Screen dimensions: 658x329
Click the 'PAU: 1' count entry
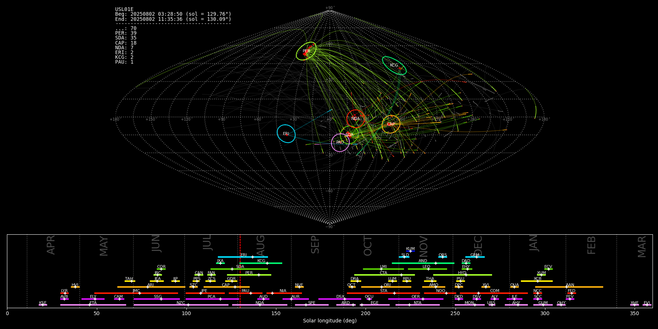(124, 62)
